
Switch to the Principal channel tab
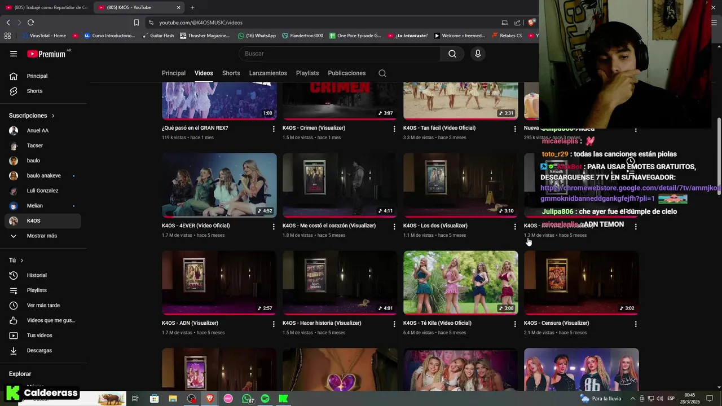174,73
